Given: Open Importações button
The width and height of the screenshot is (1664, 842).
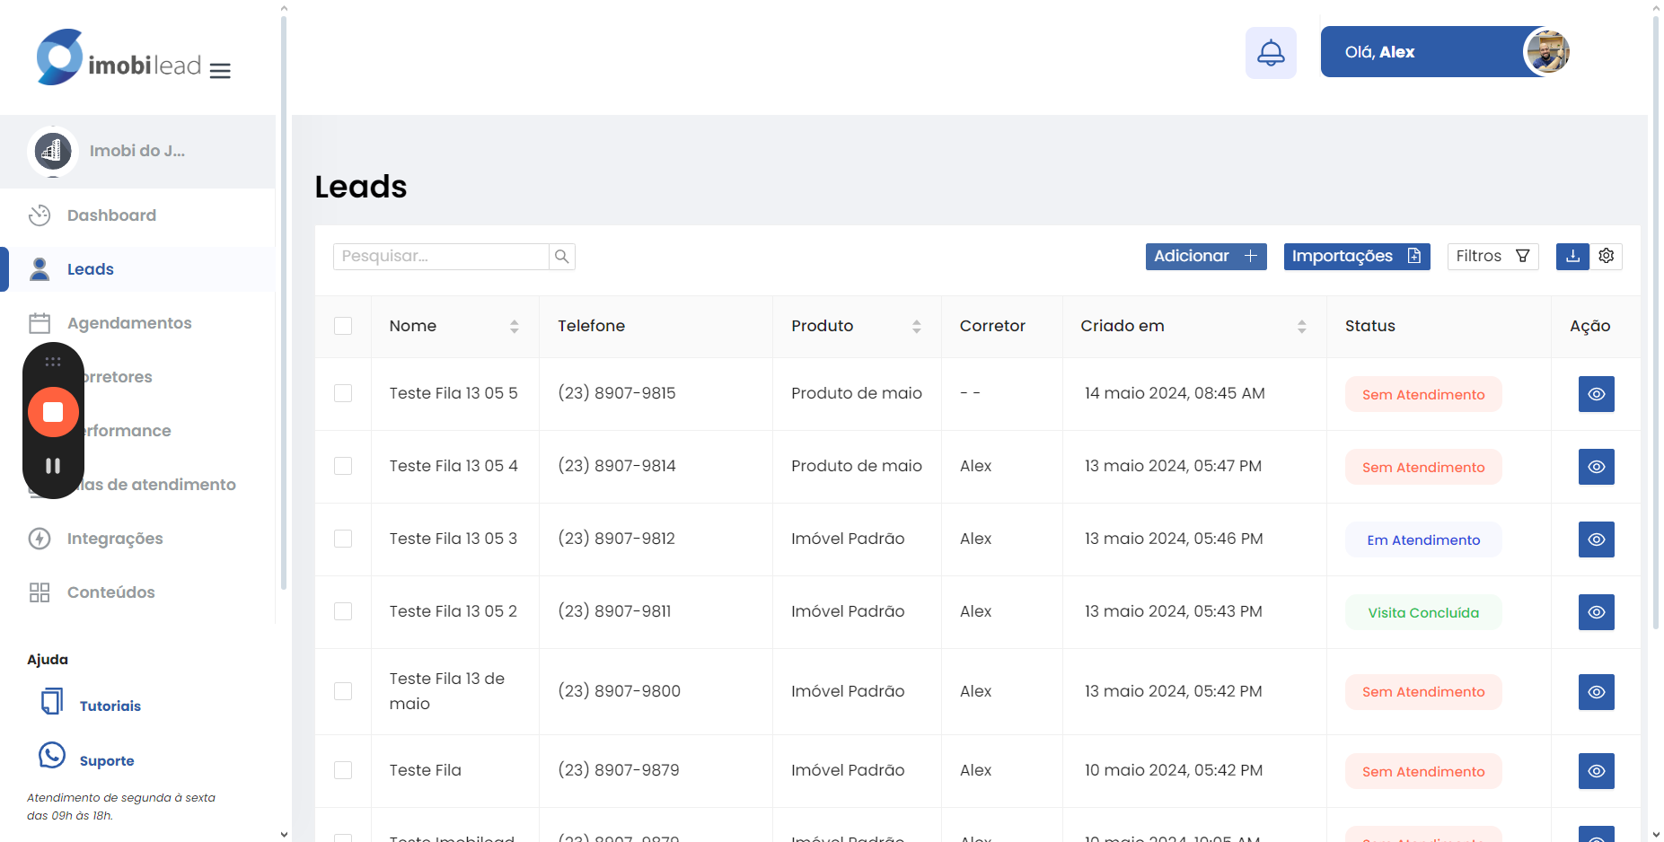Looking at the screenshot, I should pos(1357,257).
